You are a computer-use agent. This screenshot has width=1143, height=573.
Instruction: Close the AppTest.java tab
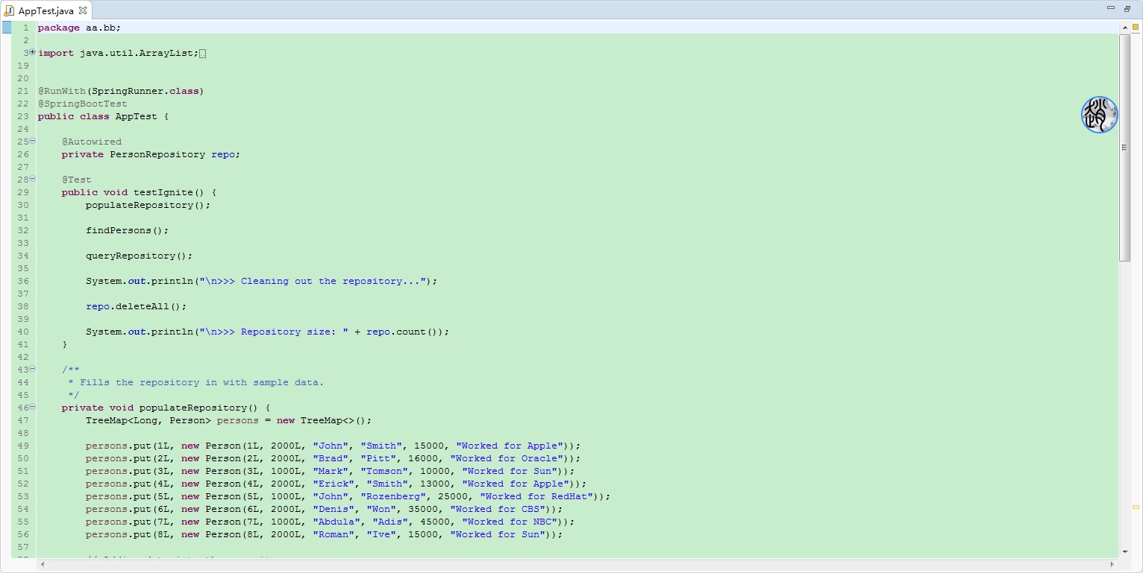point(82,10)
